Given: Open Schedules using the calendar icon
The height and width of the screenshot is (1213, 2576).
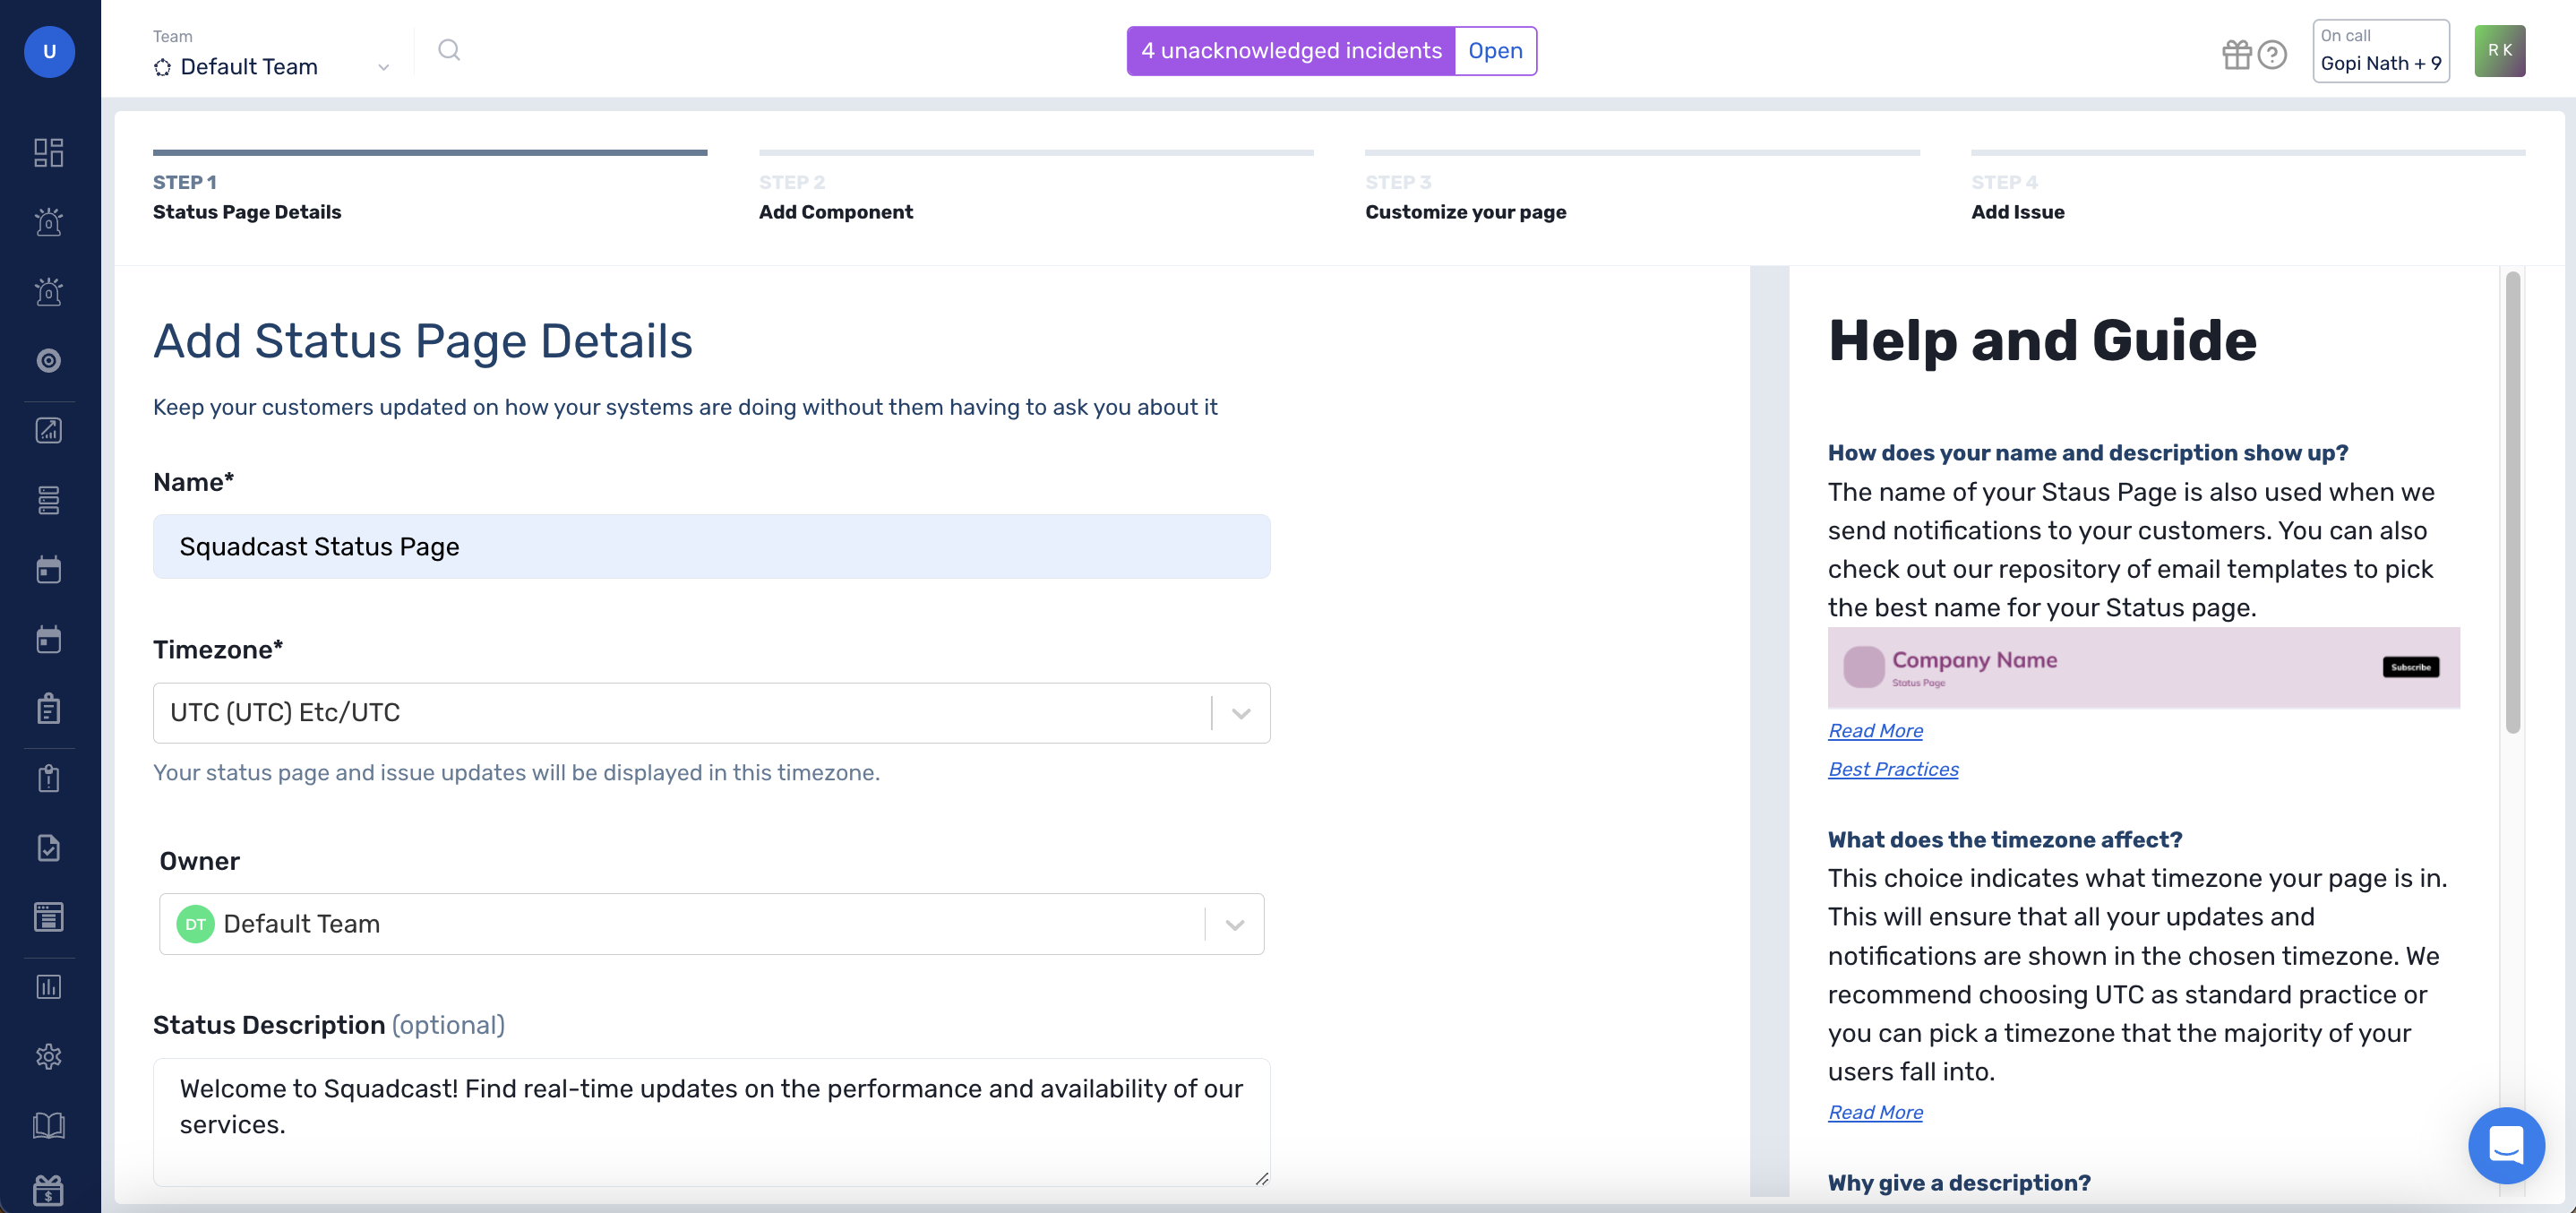Looking at the screenshot, I should pyautogui.click(x=49, y=570).
